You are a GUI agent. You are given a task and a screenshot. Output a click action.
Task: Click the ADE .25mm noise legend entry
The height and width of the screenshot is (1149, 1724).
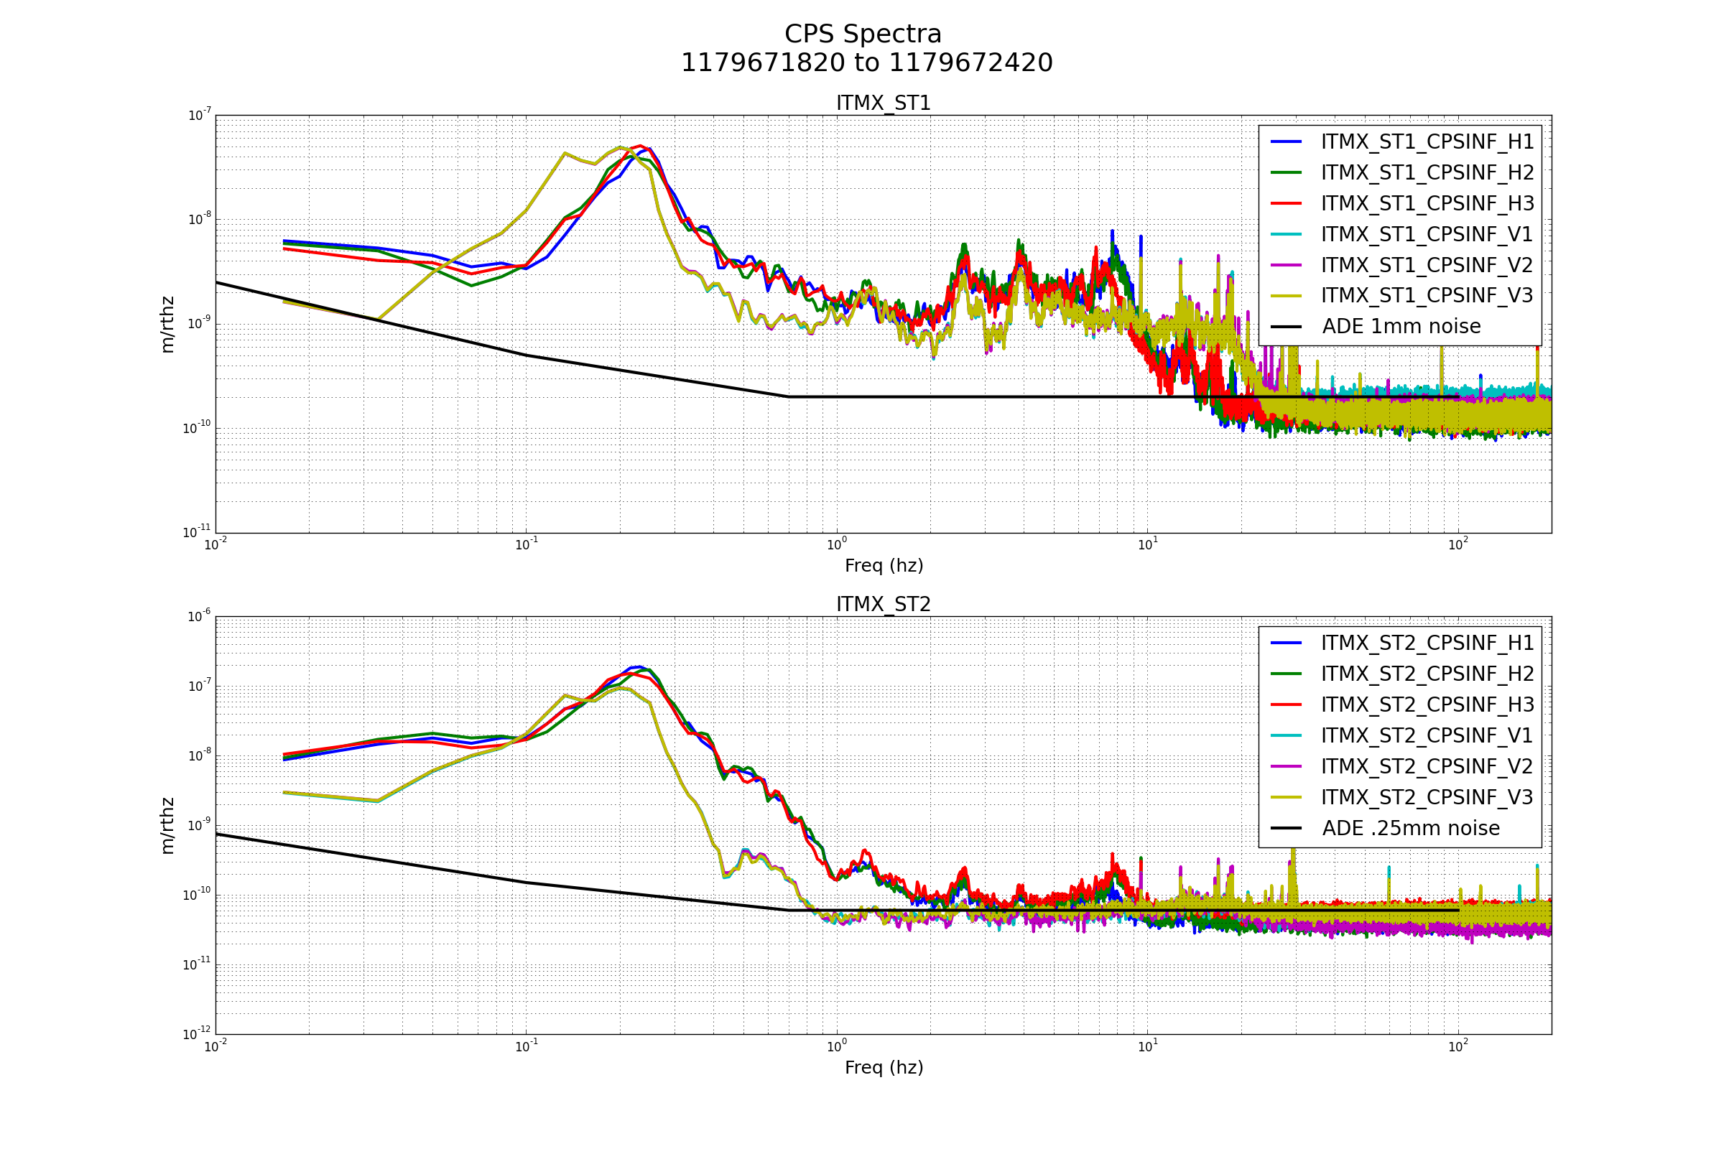[1410, 828]
